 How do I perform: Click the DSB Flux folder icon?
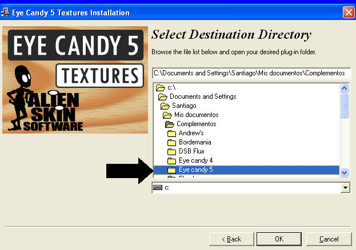(x=172, y=152)
